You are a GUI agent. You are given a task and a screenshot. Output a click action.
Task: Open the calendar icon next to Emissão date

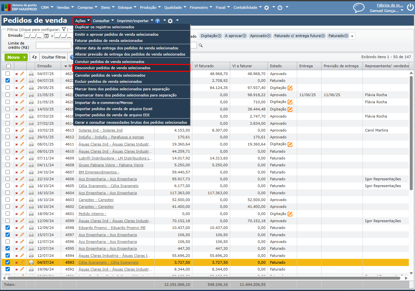coord(47,36)
